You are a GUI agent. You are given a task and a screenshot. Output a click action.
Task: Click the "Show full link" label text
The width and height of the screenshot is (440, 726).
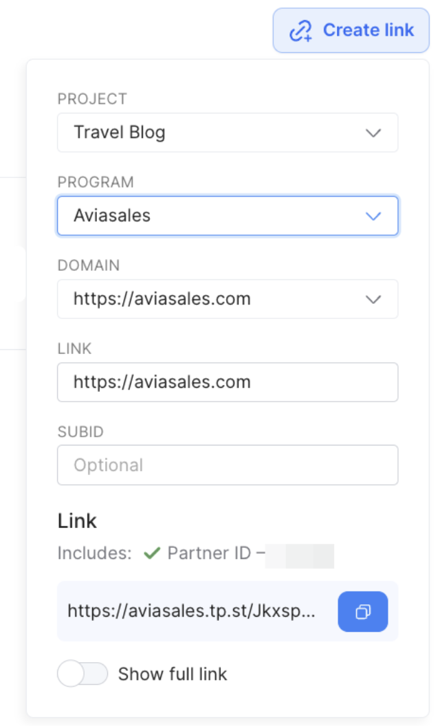click(x=173, y=674)
